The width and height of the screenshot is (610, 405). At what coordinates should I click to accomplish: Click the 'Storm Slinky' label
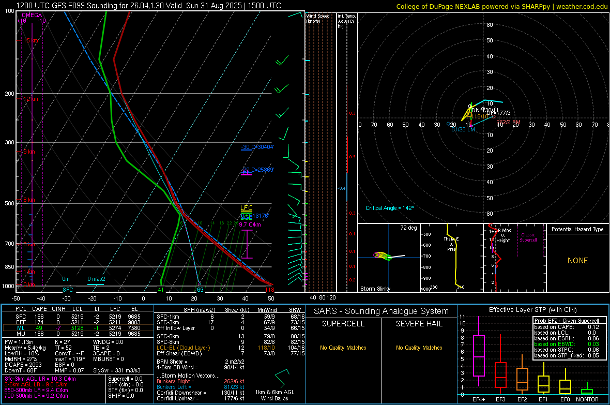coord(375,289)
